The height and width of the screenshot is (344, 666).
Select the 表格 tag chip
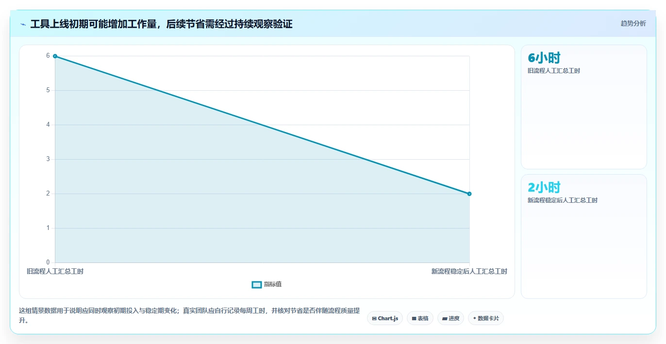[420, 318]
